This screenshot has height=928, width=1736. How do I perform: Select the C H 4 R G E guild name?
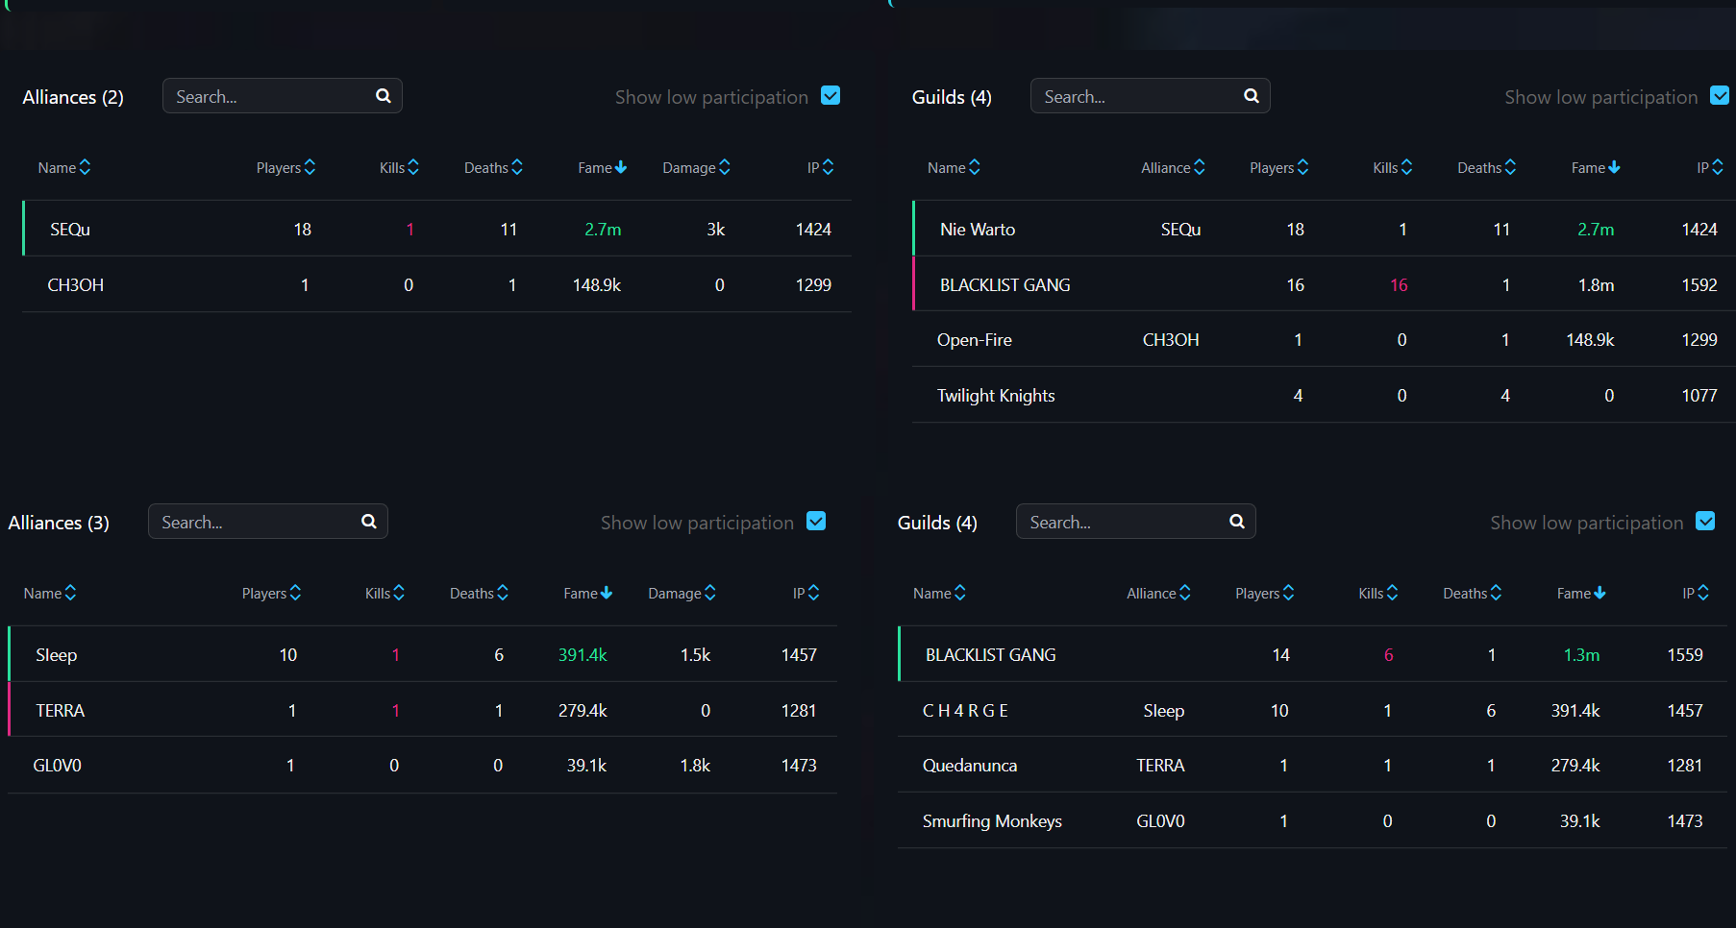coord(965,711)
